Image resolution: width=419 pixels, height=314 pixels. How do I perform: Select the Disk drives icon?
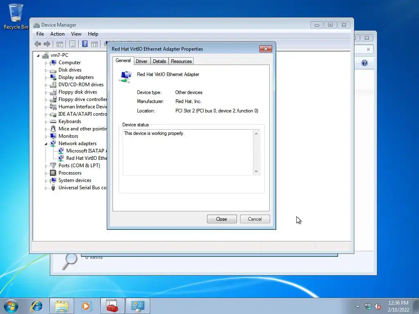tap(54, 70)
